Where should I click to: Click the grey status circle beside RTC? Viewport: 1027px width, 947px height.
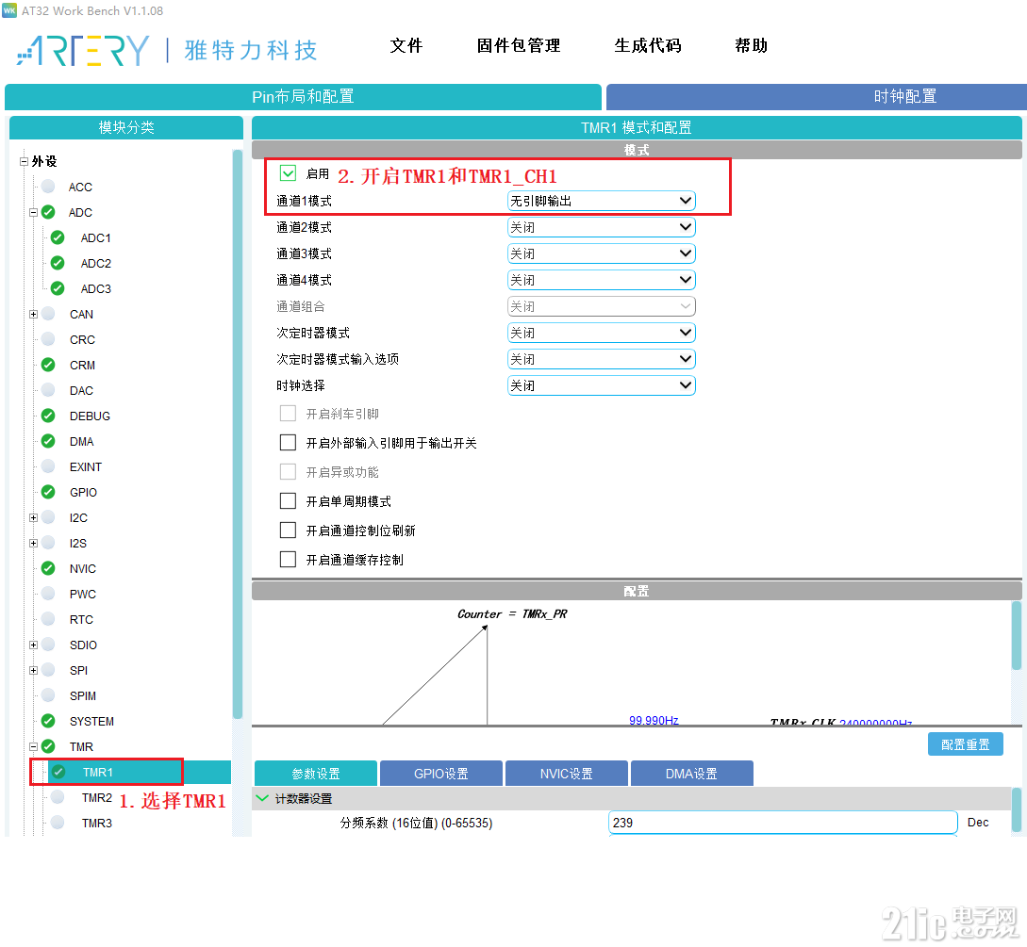tap(48, 619)
